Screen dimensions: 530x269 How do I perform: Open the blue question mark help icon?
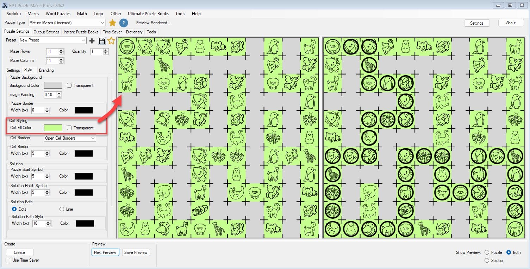pyautogui.click(x=123, y=23)
